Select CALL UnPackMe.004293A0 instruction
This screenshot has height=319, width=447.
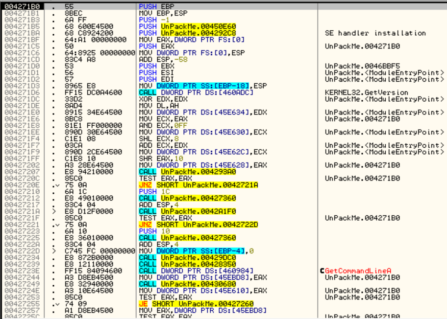coord(187,172)
